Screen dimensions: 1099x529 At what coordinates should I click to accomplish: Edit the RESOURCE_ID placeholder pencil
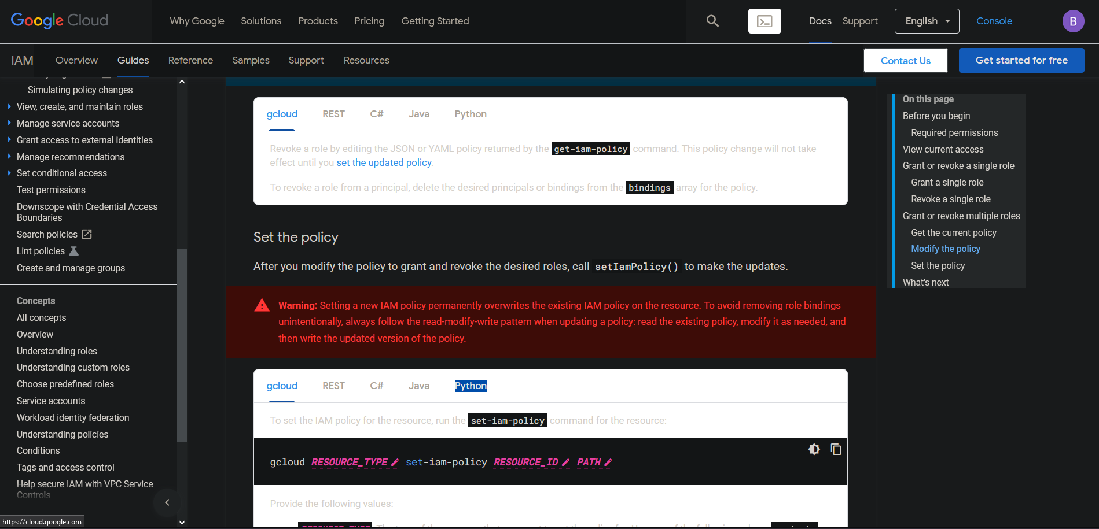tap(566, 462)
